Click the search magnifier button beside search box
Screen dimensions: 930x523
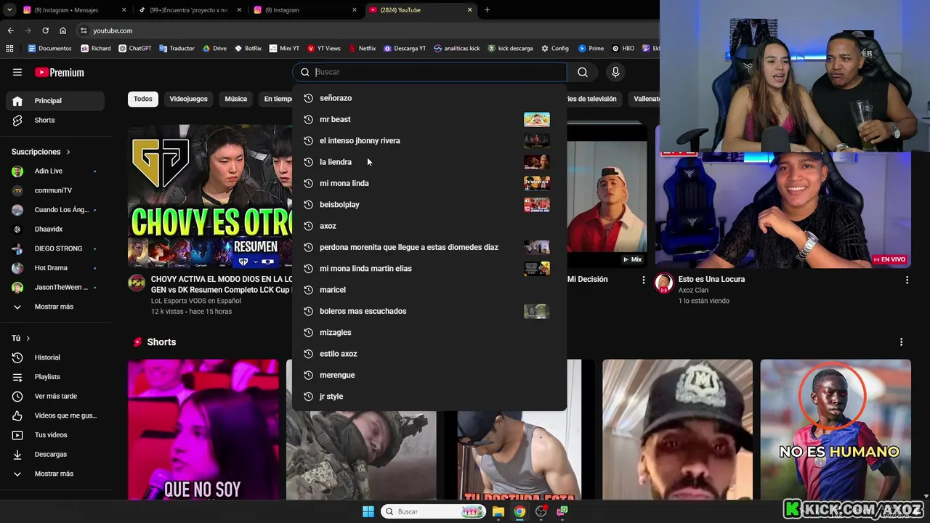(582, 72)
